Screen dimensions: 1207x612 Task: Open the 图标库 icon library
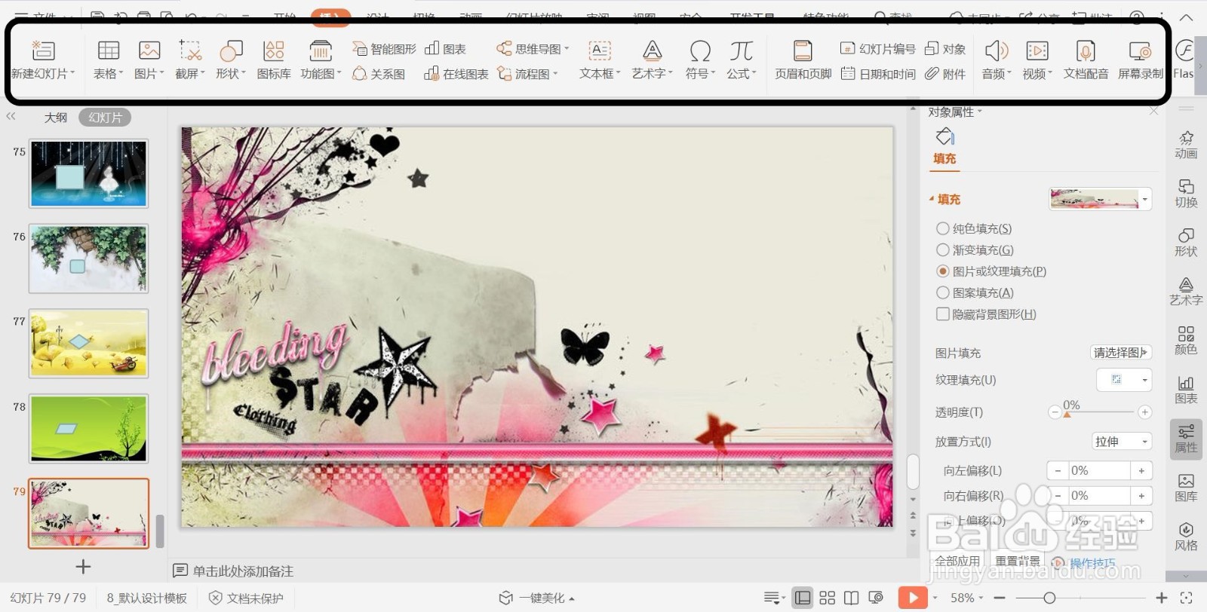pos(274,60)
